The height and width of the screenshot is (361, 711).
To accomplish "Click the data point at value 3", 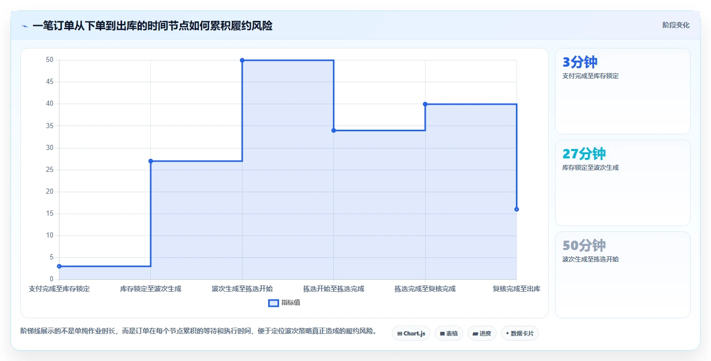I will 59,266.
